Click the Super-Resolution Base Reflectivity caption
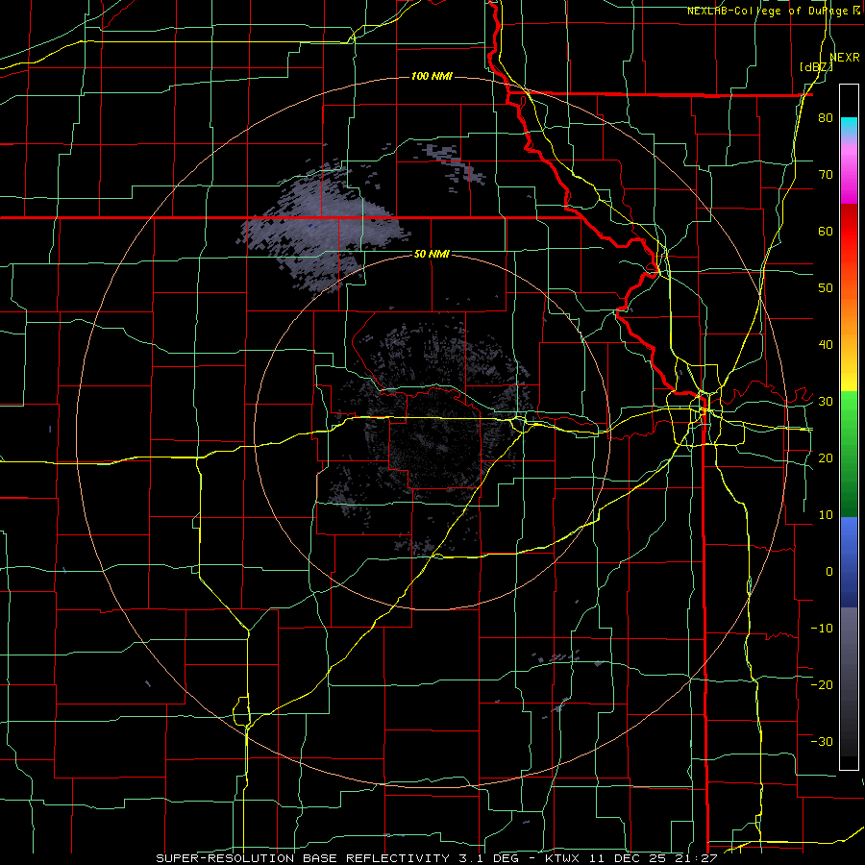The image size is (865, 865). [x=436, y=858]
